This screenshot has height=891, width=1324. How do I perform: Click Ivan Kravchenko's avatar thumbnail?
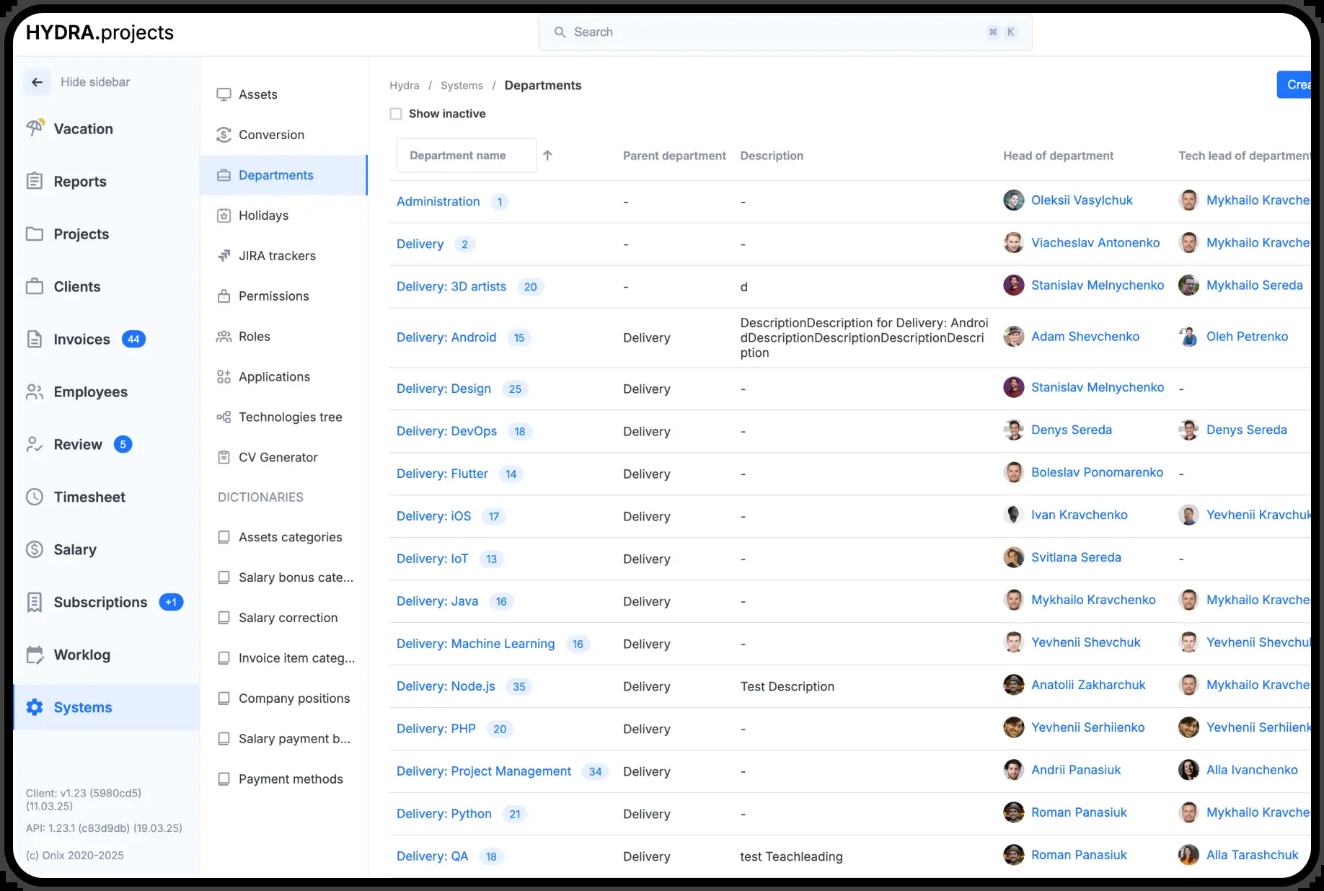click(x=1014, y=515)
